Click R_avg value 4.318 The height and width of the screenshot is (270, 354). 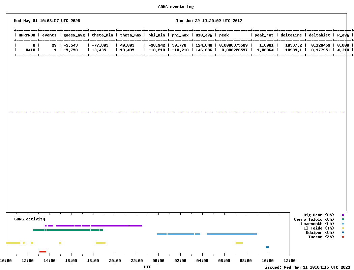[x=343, y=50]
